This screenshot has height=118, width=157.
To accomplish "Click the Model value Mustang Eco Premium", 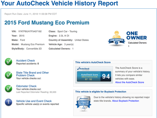I will tap(33, 44).
